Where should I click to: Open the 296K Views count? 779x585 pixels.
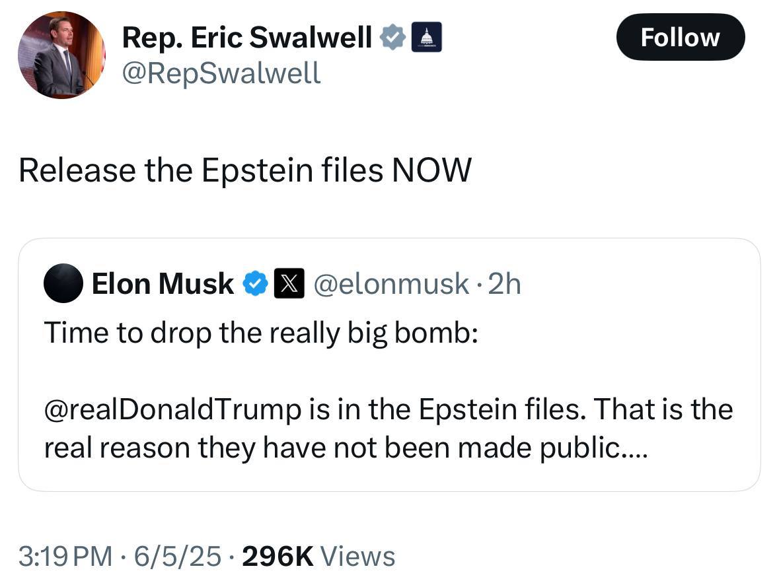(318, 556)
